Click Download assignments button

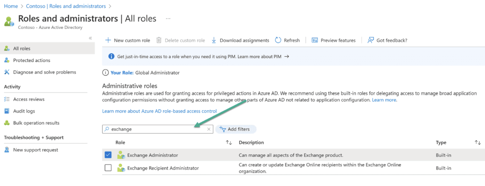[x=240, y=41]
